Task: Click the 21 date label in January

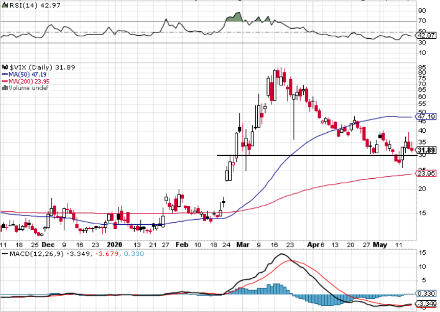Action: [153, 245]
